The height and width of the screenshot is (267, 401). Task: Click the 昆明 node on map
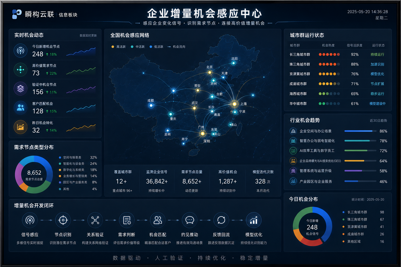point(168,130)
